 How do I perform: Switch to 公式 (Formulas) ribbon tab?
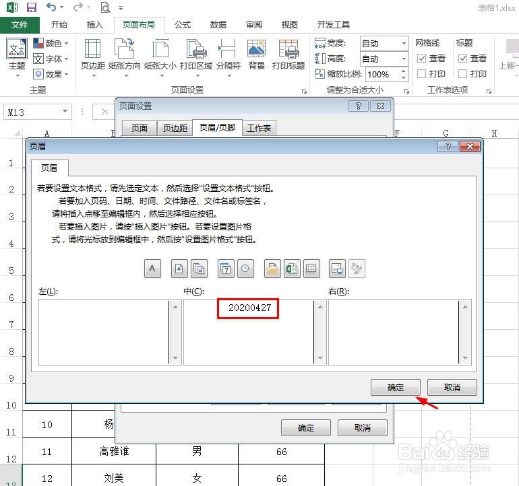tap(183, 25)
